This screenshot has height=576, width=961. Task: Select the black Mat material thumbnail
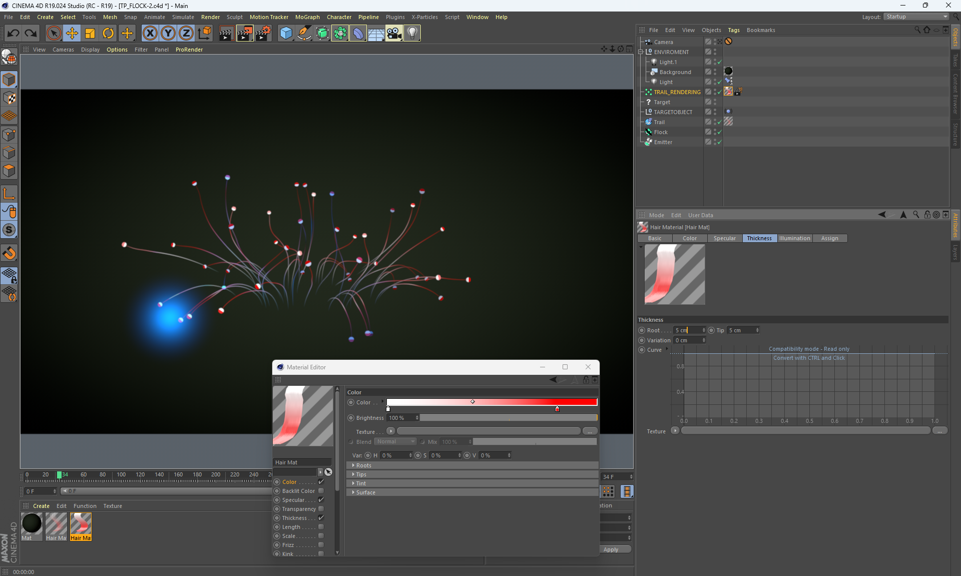32,524
